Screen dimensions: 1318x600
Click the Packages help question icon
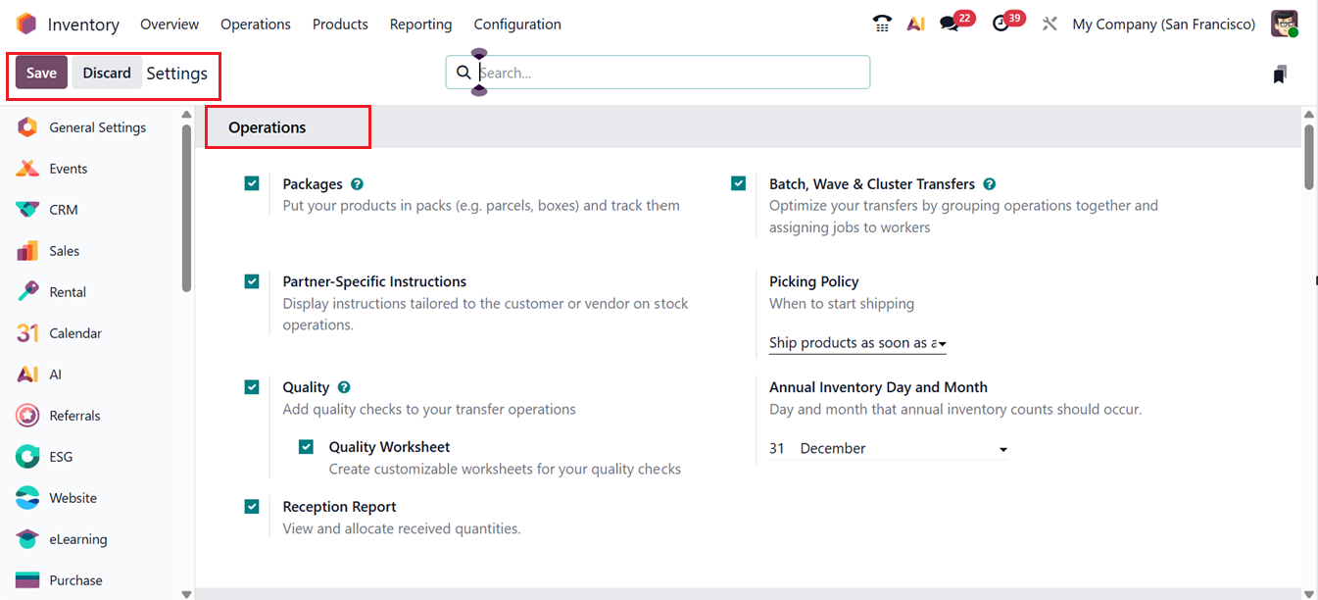358,184
